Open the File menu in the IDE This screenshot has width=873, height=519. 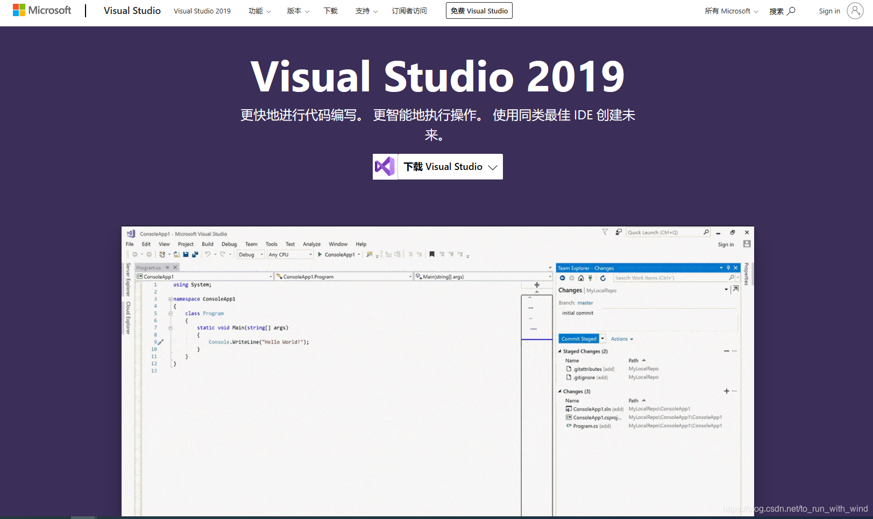click(x=130, y=244)
